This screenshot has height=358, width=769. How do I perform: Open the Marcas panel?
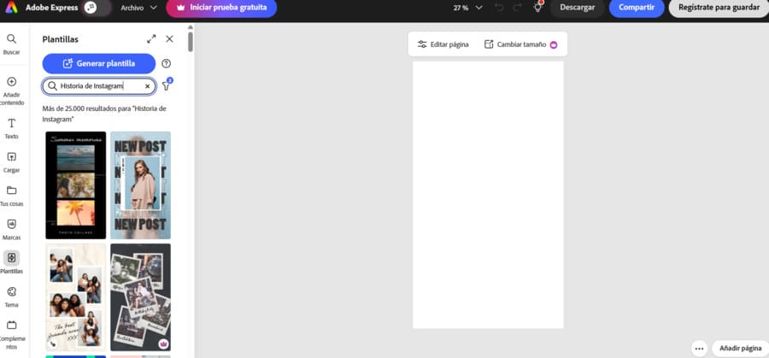[x=11, y=230]
